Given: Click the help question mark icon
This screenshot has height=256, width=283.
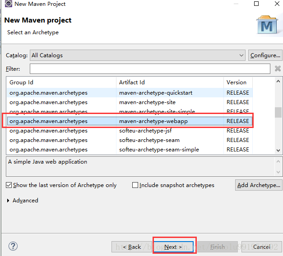Looking at the screenshot, I should [x=13, y=246].
